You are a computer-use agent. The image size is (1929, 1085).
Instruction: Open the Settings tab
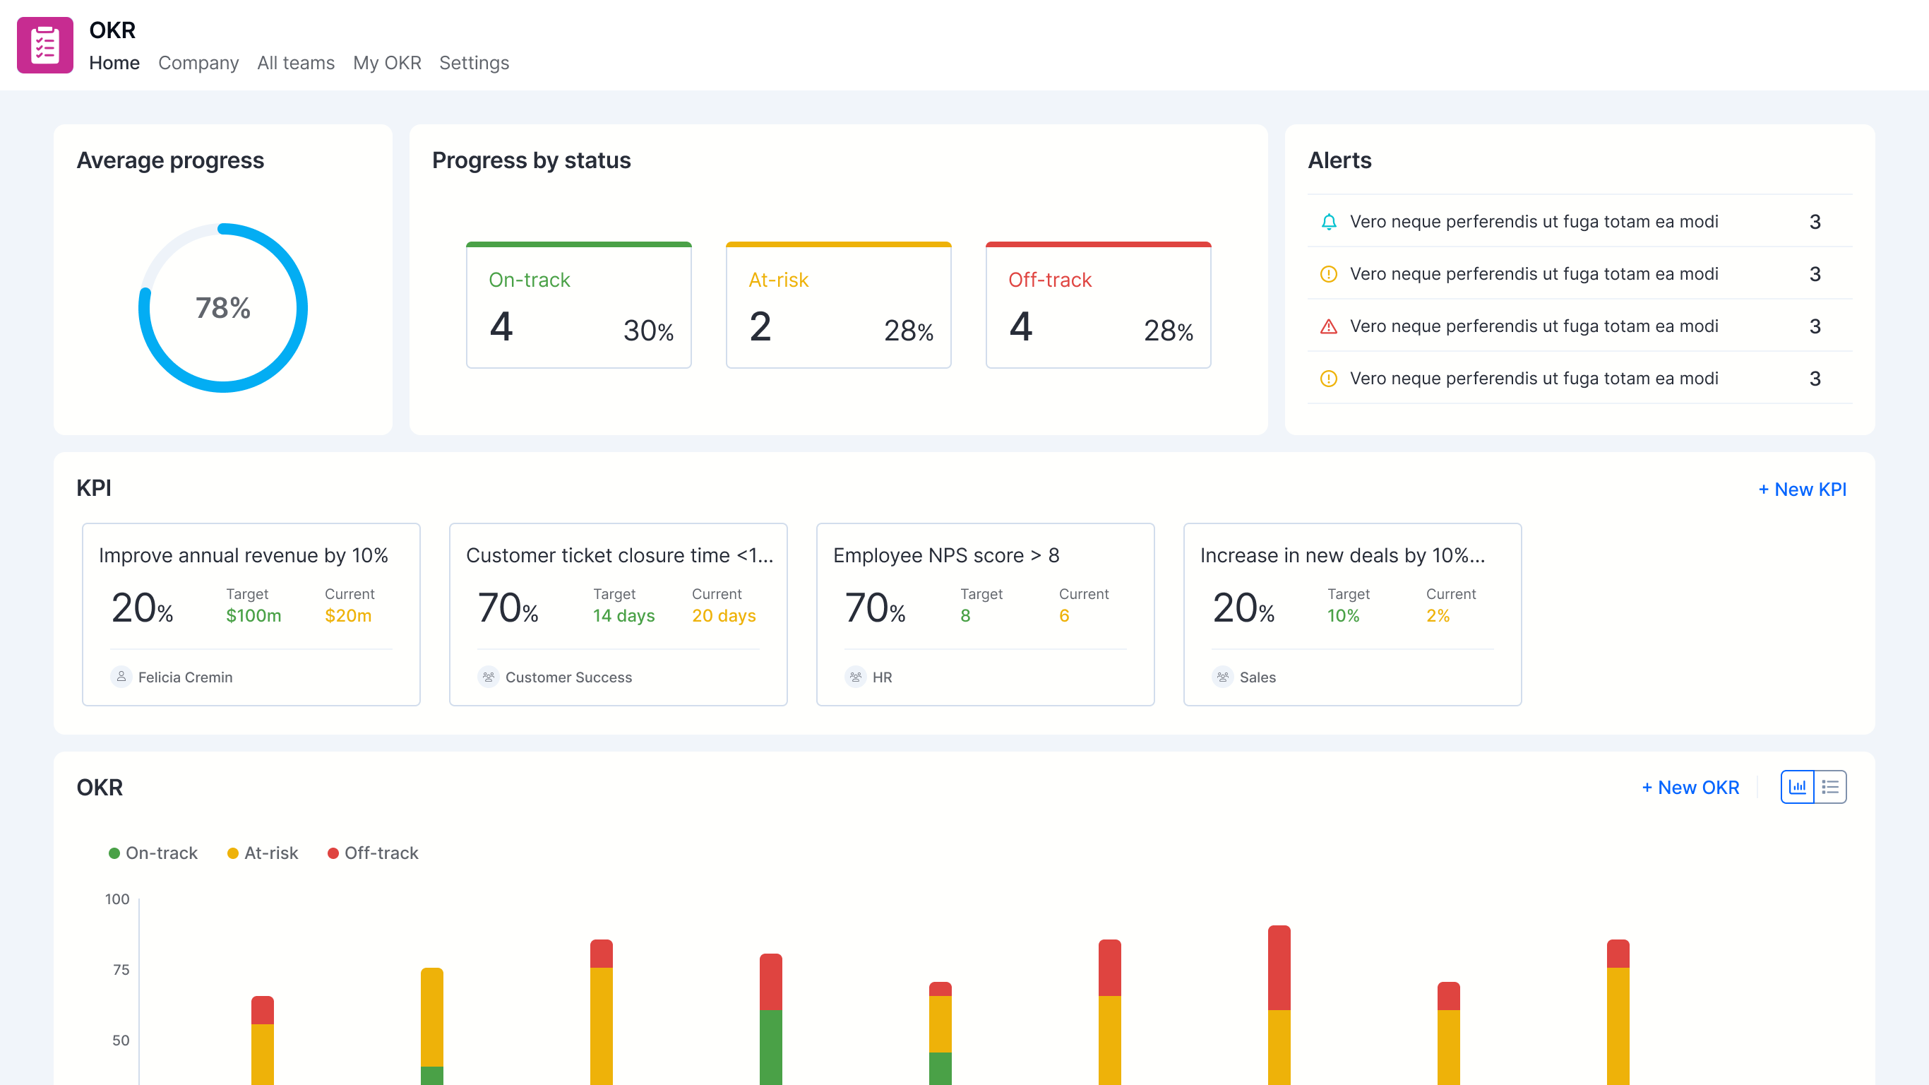click(x=474, y=63)
